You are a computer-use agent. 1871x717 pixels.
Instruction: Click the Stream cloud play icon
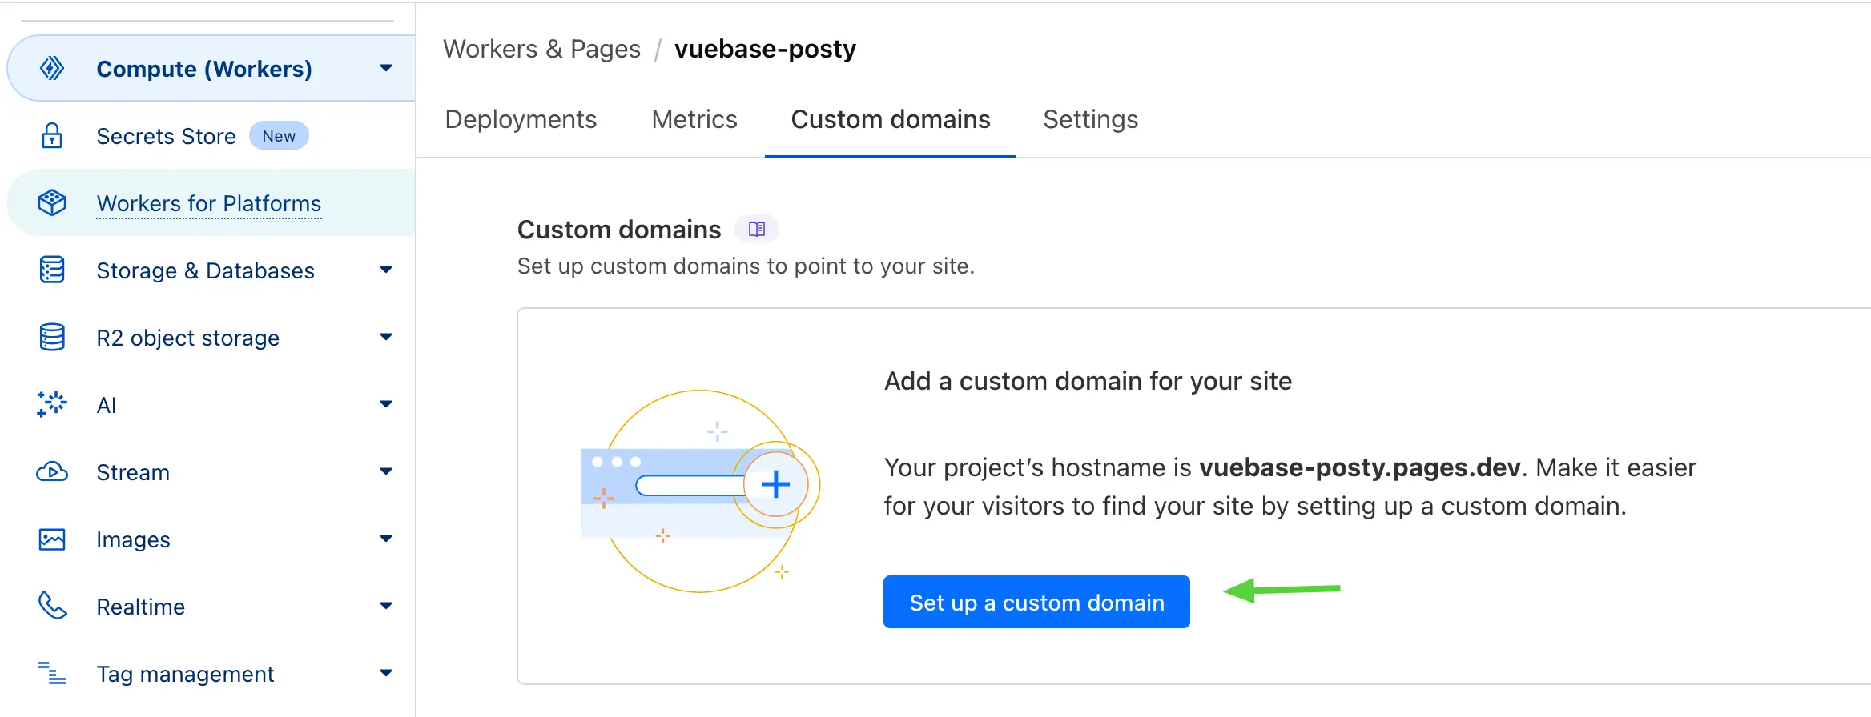[x=52, y=471]
